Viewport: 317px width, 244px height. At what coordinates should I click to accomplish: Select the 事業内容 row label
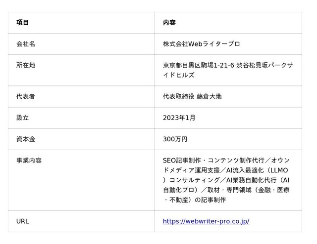pos(29,161)
